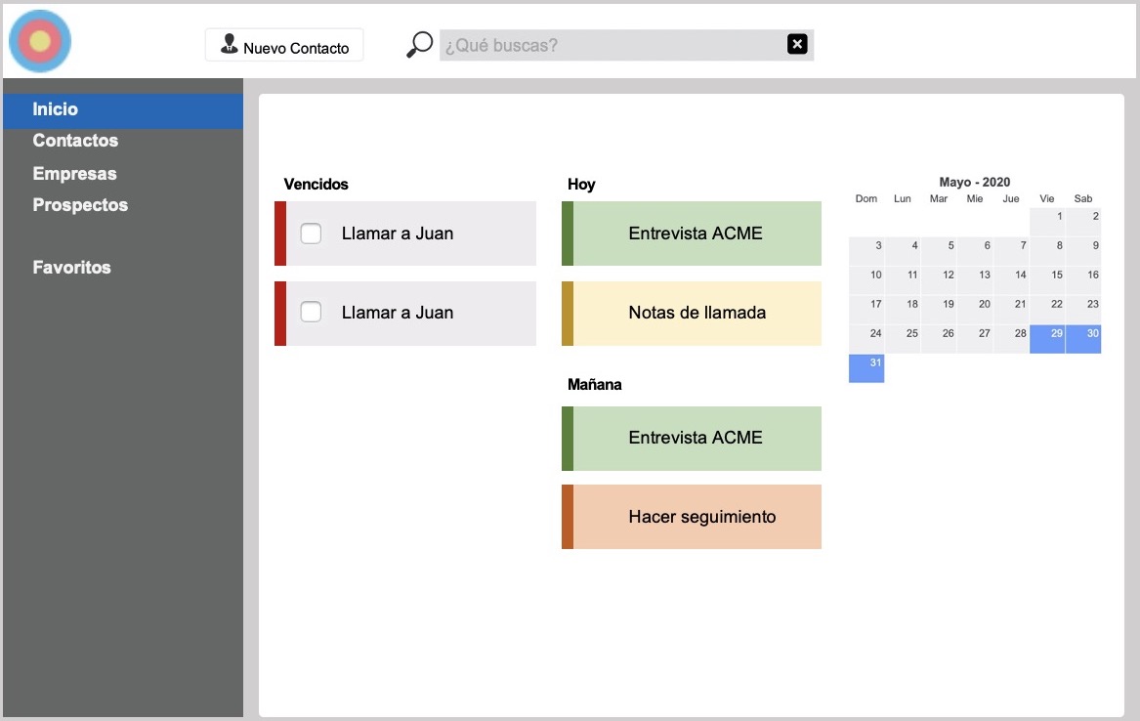
Task: Pick day 24 in the calendar
Action: coord(866,339)
